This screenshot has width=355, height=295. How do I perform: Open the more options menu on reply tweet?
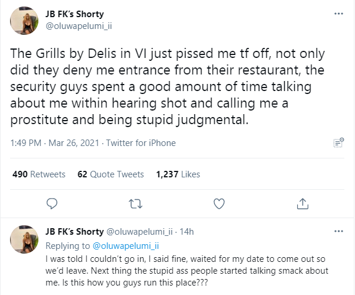(338, 229)
